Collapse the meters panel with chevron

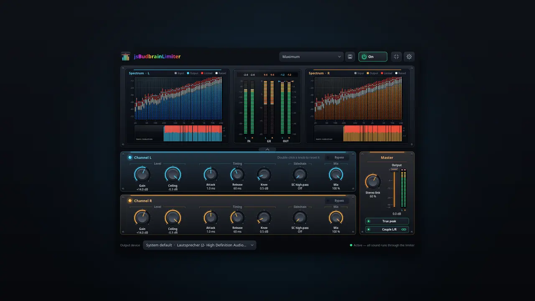click(267, 149)
